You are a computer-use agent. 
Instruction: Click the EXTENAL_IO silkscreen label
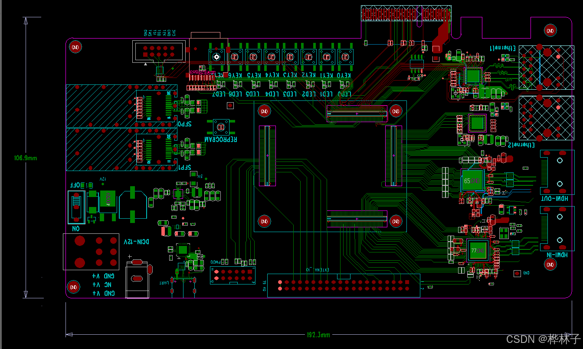(318, 270)
